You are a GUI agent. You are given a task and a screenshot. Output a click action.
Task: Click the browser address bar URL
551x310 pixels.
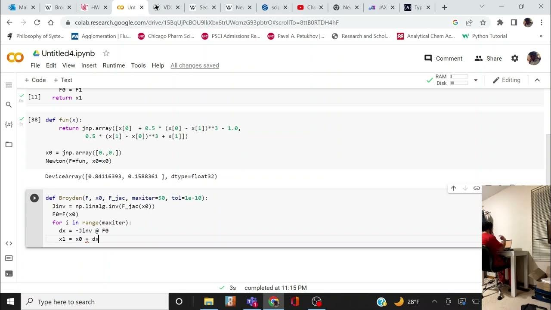pos(207,22)
